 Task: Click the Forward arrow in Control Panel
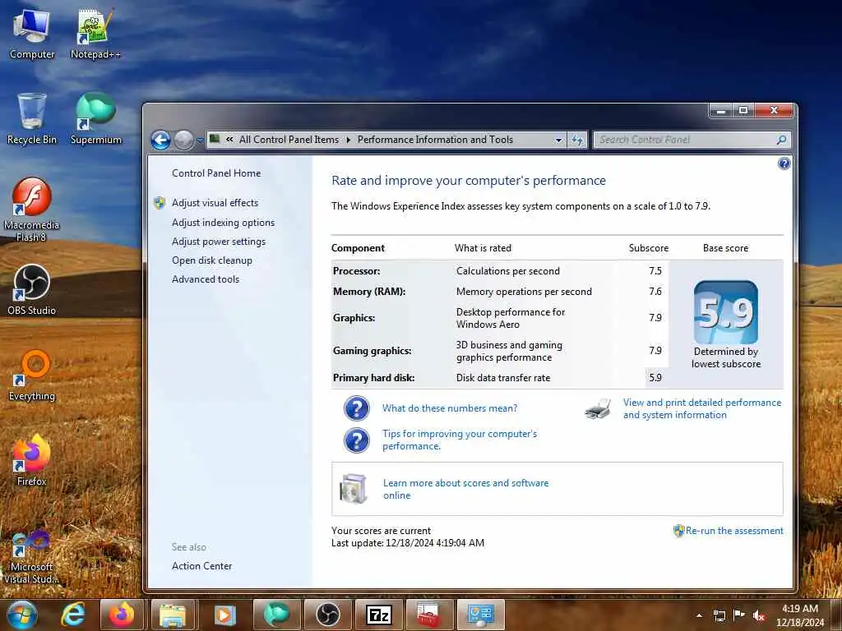tap(183, 140)
